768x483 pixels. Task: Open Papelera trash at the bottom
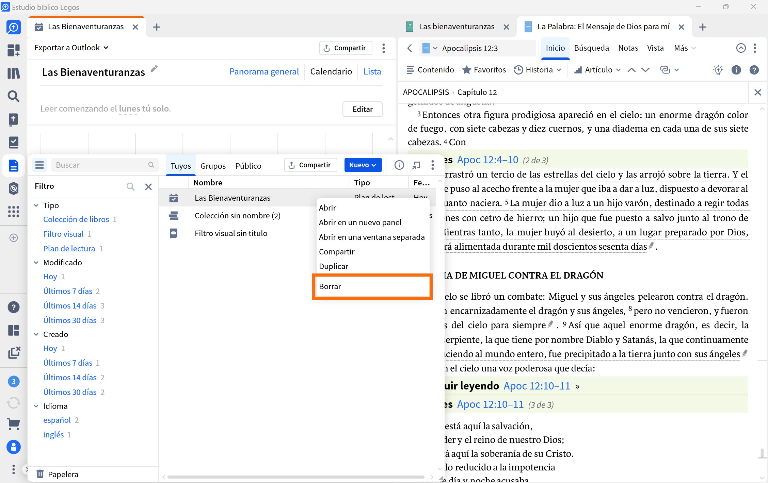tap(58, 474)
